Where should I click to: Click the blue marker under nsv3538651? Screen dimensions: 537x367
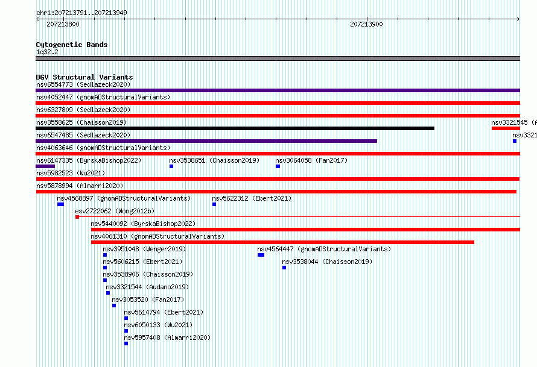pyautogui.click(x=171, y=166)
